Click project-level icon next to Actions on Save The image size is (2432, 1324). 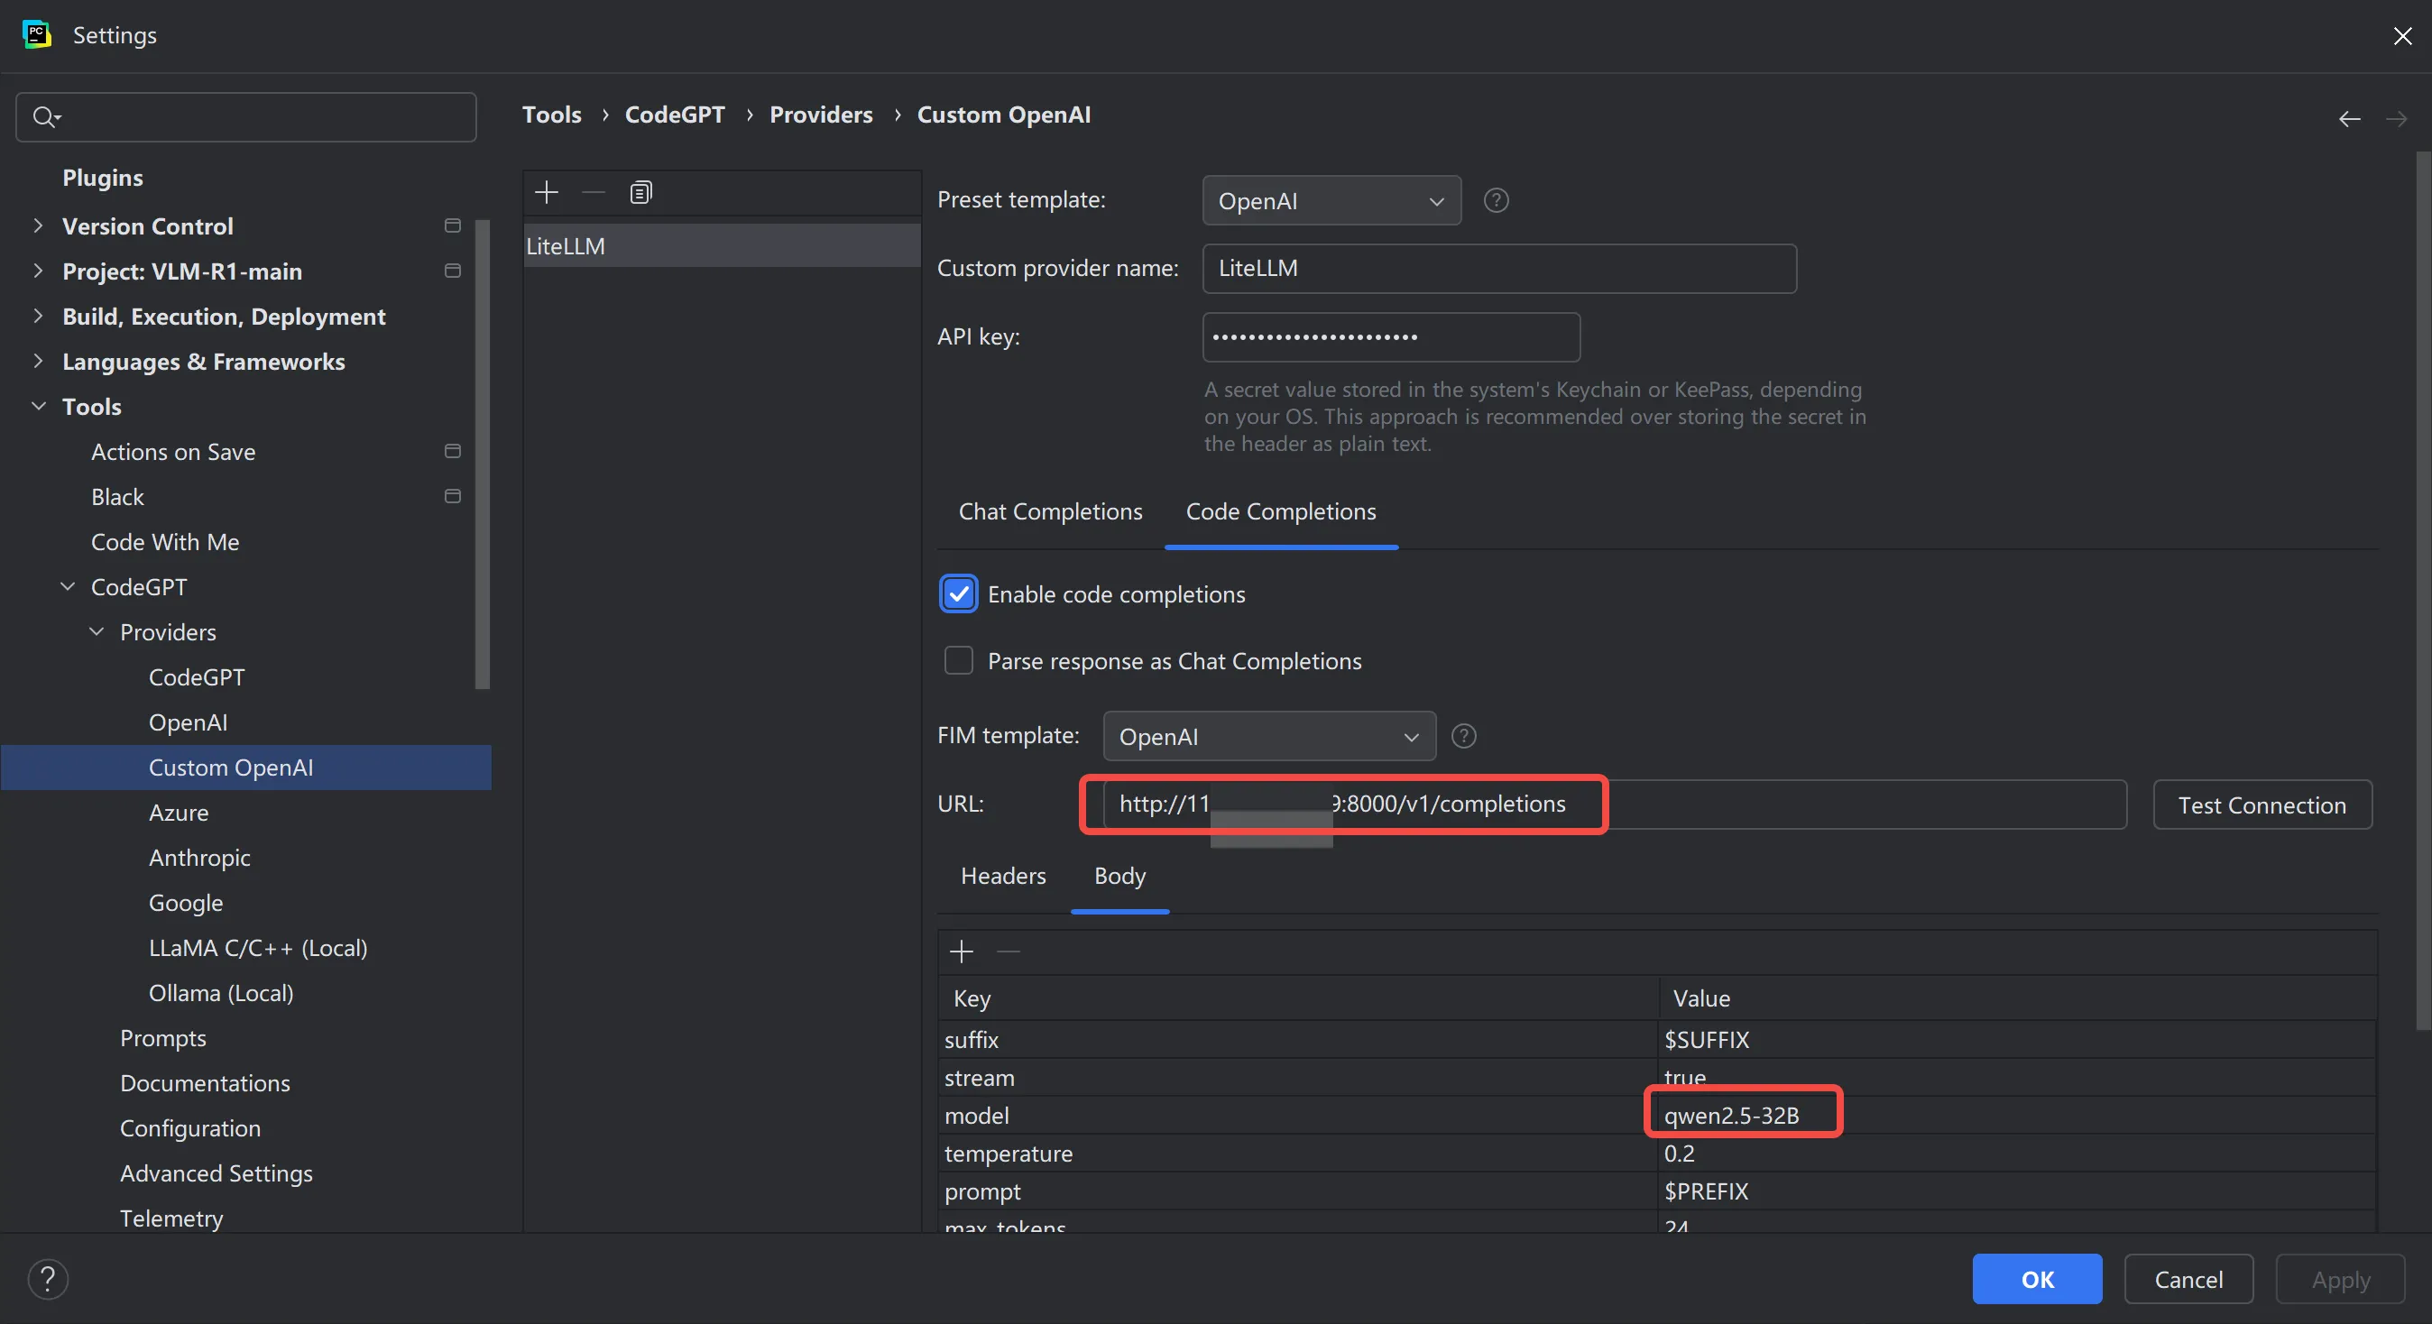(452, 451)
